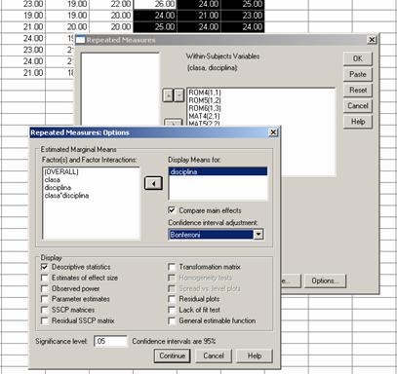397x374 pixels.
Task: Select clasa*disciplina in factor list
Action: pos(66,196)
